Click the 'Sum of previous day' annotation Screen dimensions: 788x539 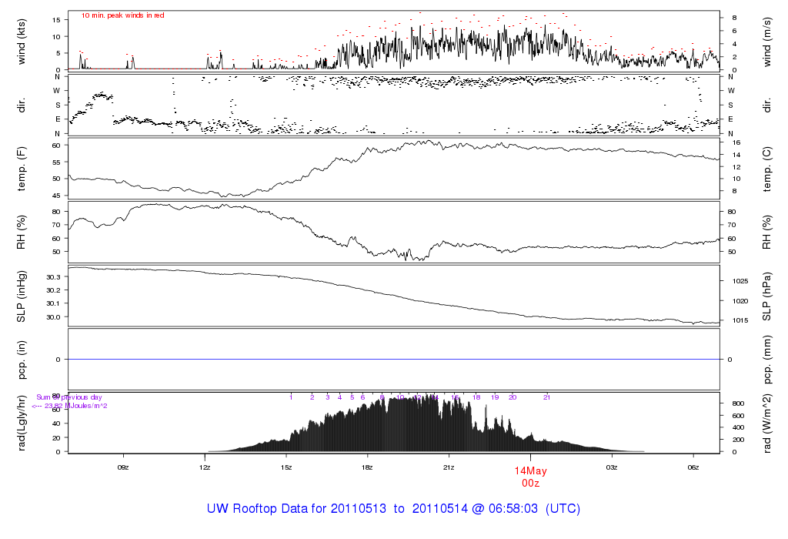pyautogui.click(x=68, y=397)
